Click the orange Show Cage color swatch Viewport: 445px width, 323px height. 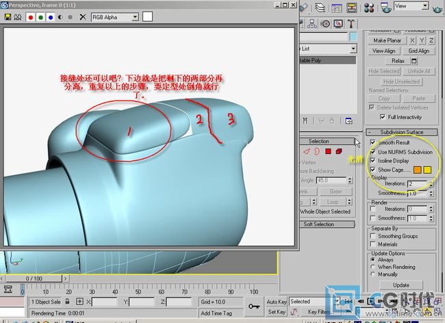pyautogui.click(x=417, y=170)
